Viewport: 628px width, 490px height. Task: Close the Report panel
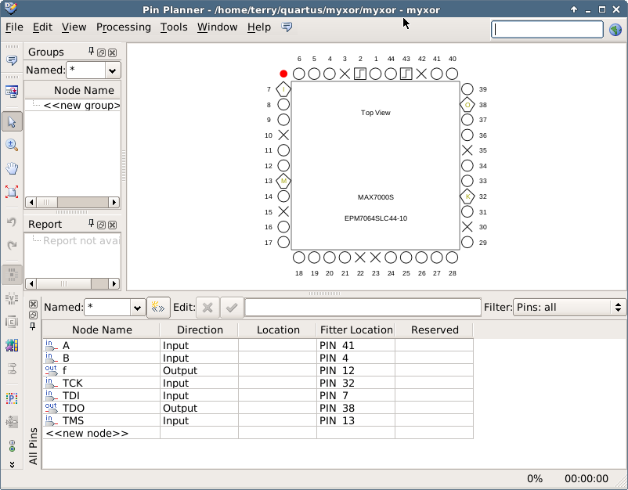[x=113, y=225]
